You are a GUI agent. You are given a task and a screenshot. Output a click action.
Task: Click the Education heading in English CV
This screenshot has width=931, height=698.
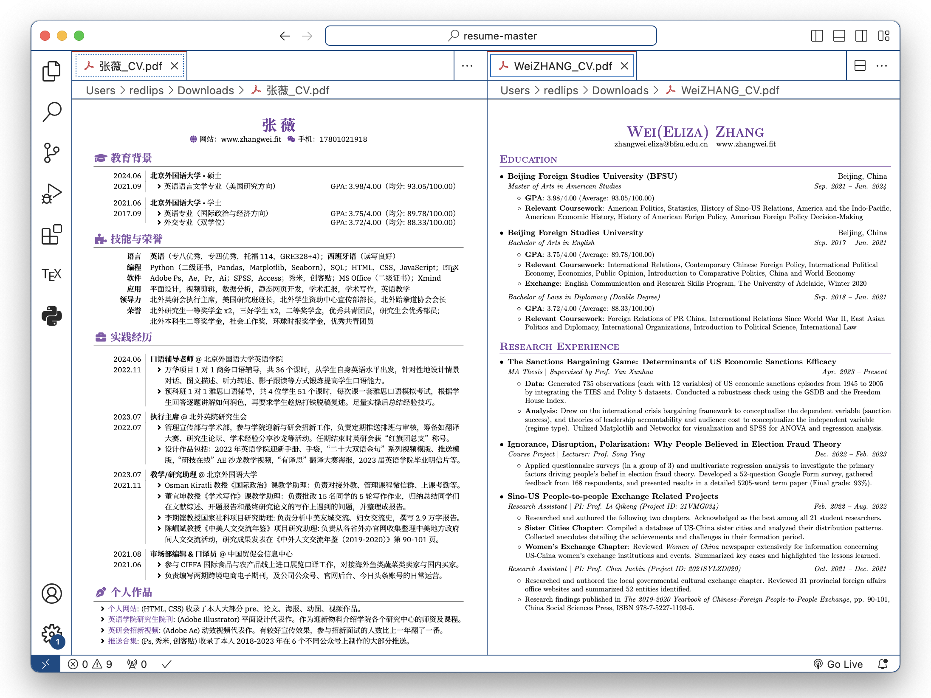pyautogui.click(x=528, y=159)
